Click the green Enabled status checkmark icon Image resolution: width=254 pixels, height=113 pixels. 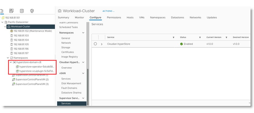181,44
